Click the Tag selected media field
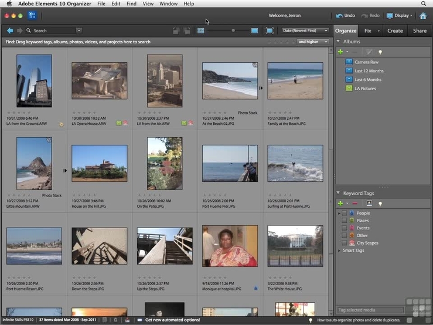This screenshot has width=433, height=325. point(370,310)
